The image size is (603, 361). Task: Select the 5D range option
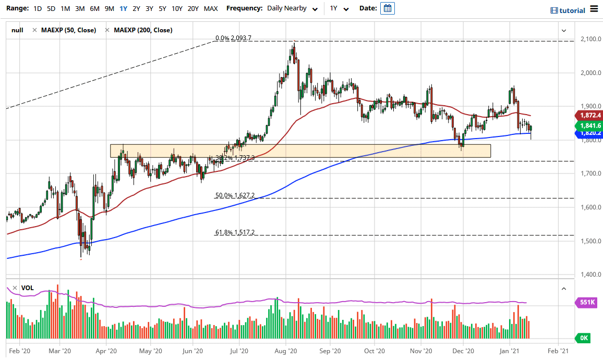click(x=51, y=8)
